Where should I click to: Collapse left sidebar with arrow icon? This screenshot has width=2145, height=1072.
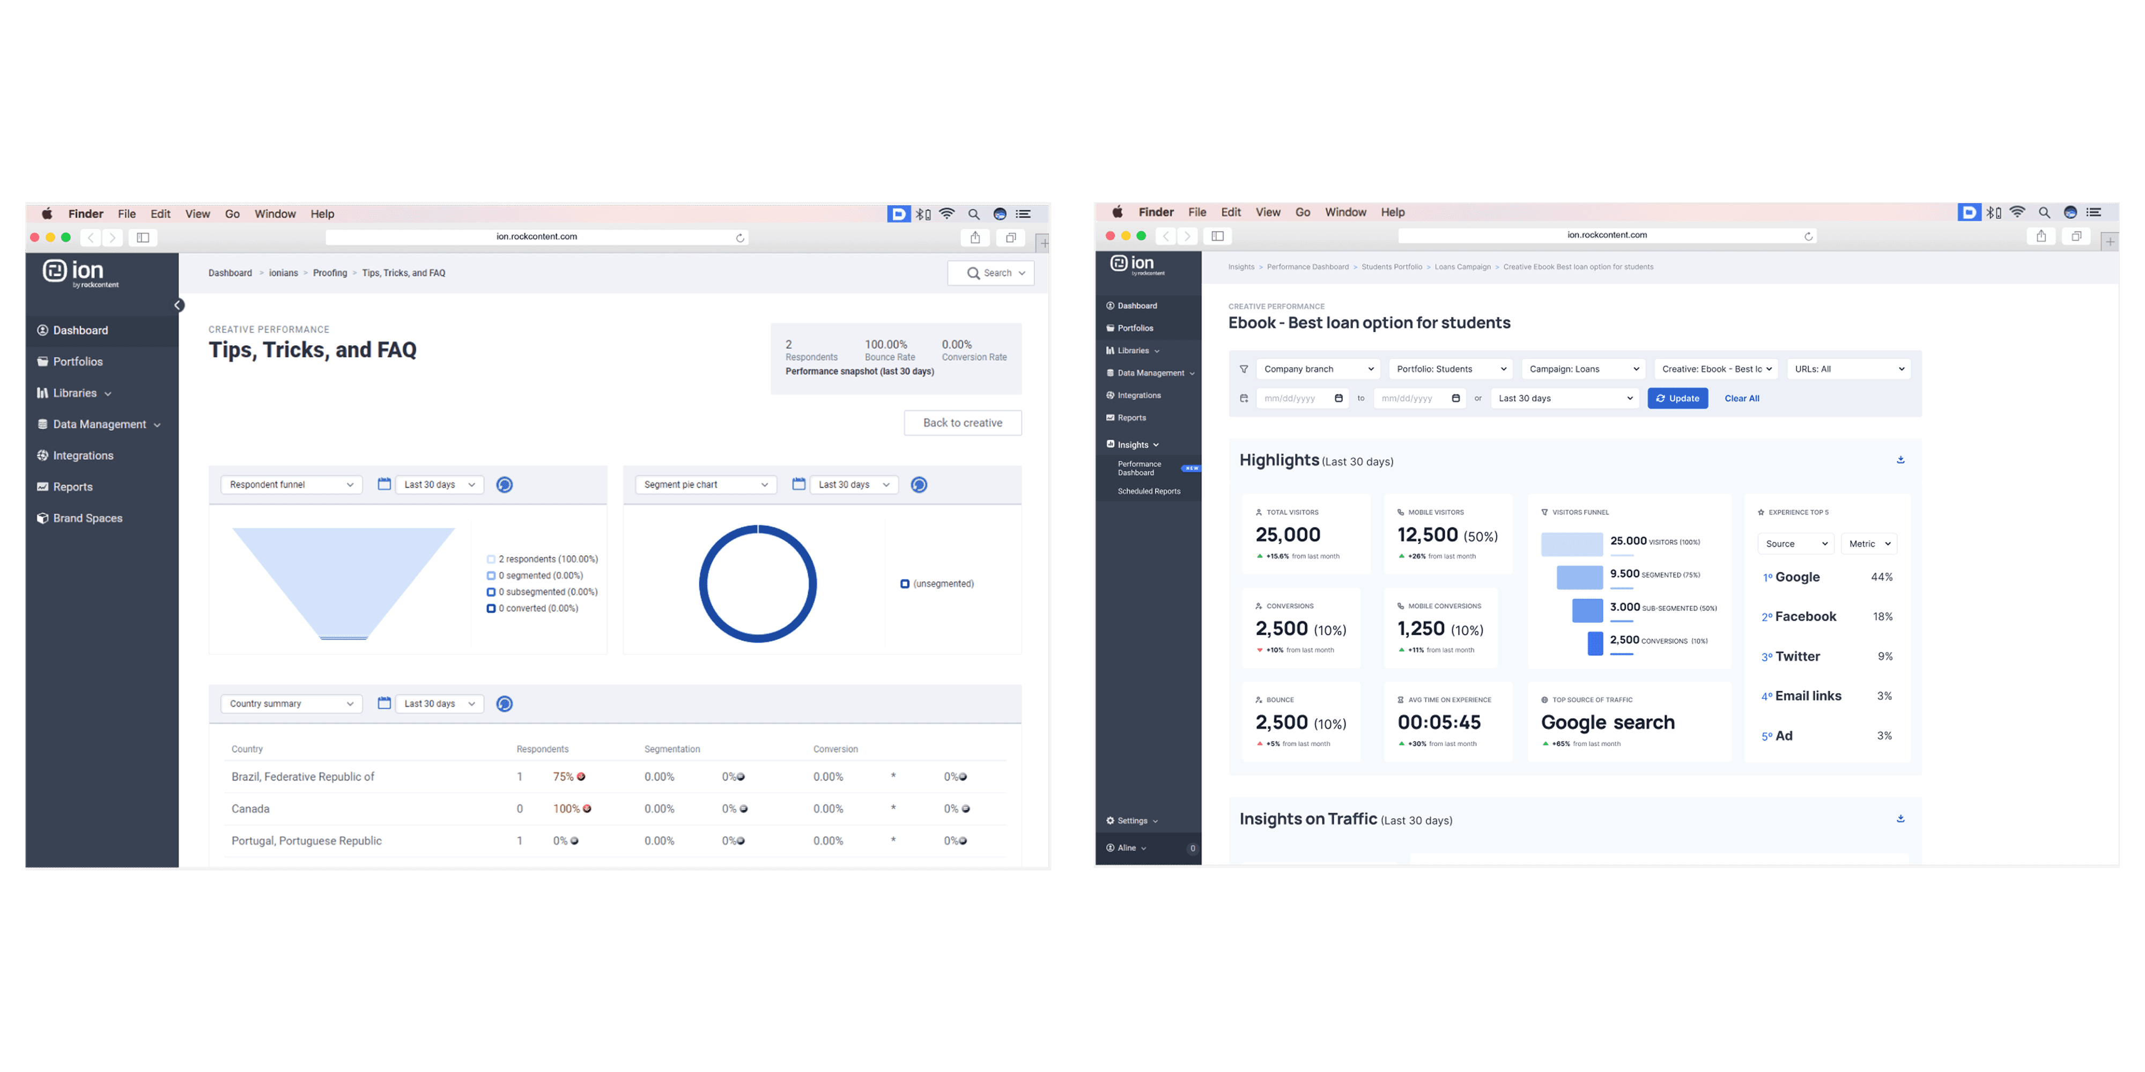tap(178, 304)
